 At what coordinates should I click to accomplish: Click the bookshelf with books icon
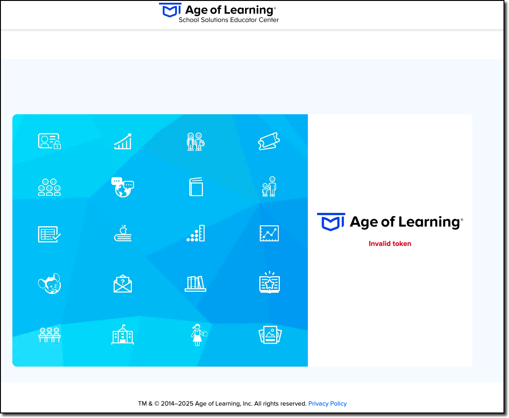click(196, 284)
